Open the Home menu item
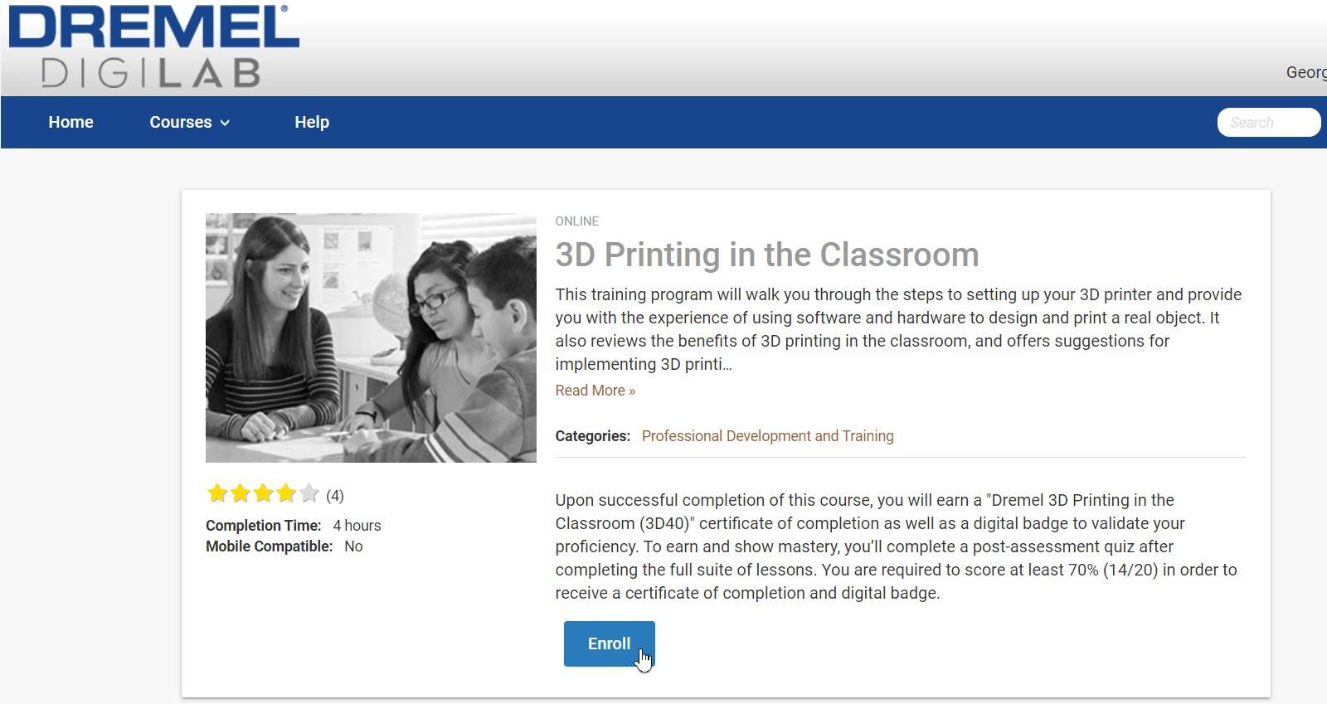1327x704 pixels. coord(70,122)
